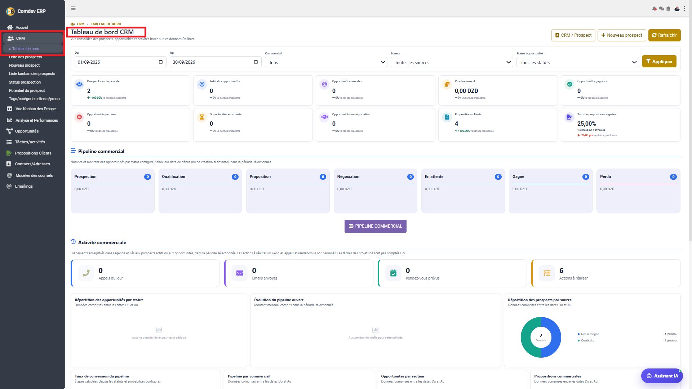The height and width of the screenshot is (389, 692).
Task: Click the hourglass icon for Opportunités en attente
Action: [202, 117]
